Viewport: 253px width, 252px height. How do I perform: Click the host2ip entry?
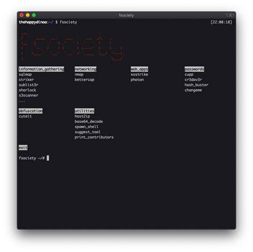click(x=82, y=116)
